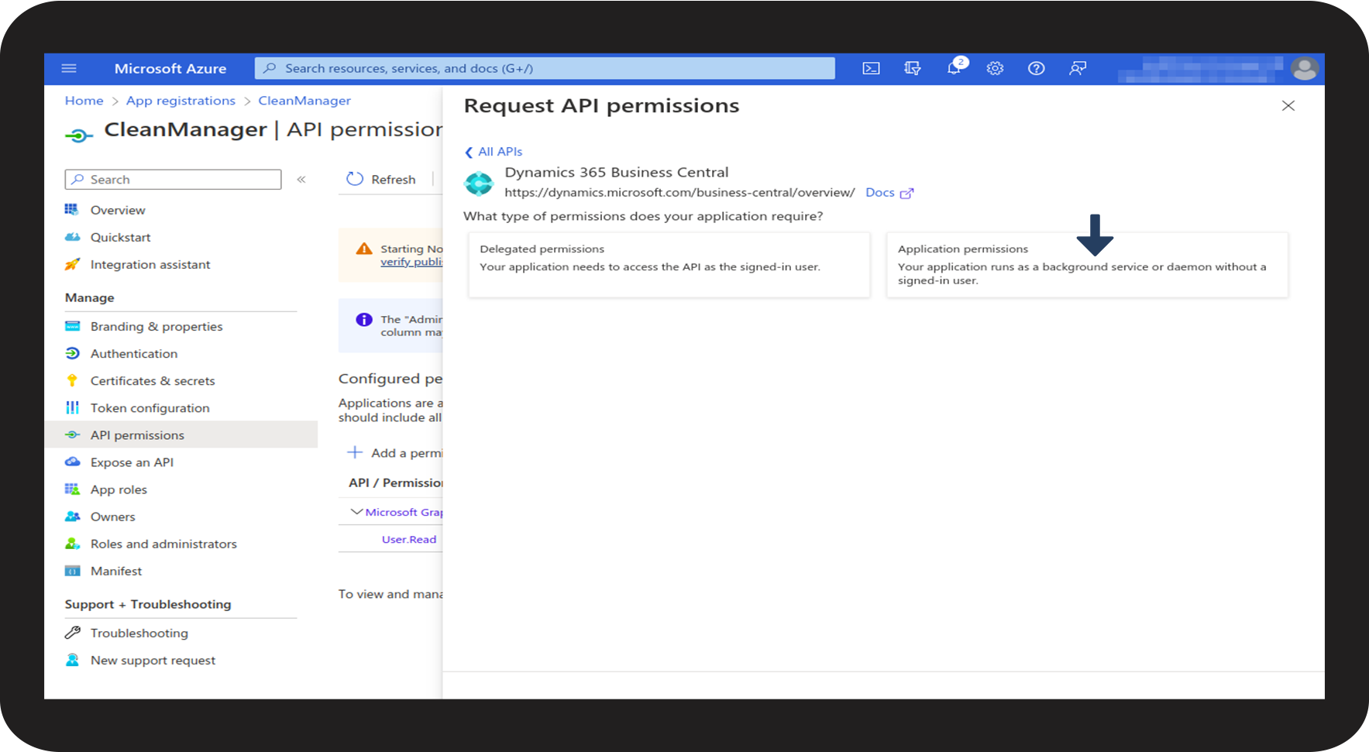
Task: Select the API permissions menu item
Action: [x=181, y=434]
